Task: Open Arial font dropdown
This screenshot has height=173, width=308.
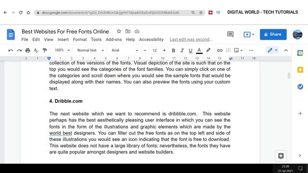Action: point(125,50)
